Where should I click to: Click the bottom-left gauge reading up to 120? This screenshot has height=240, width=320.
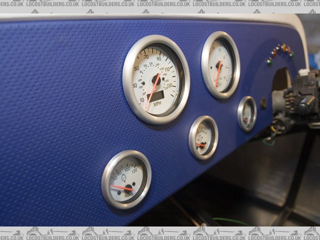(126, 179)
